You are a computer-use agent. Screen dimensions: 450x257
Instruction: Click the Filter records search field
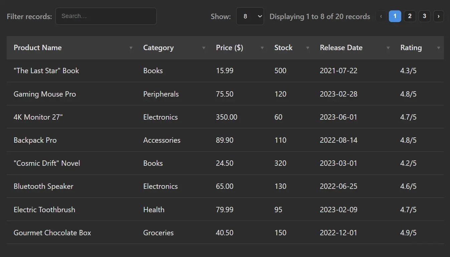[106, 16]
